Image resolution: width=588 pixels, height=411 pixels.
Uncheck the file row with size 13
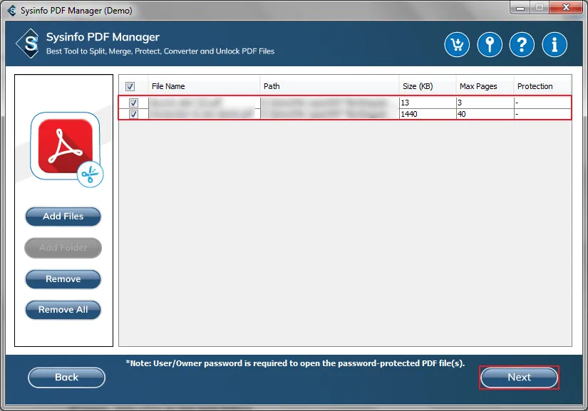click(x=133, y=103)
